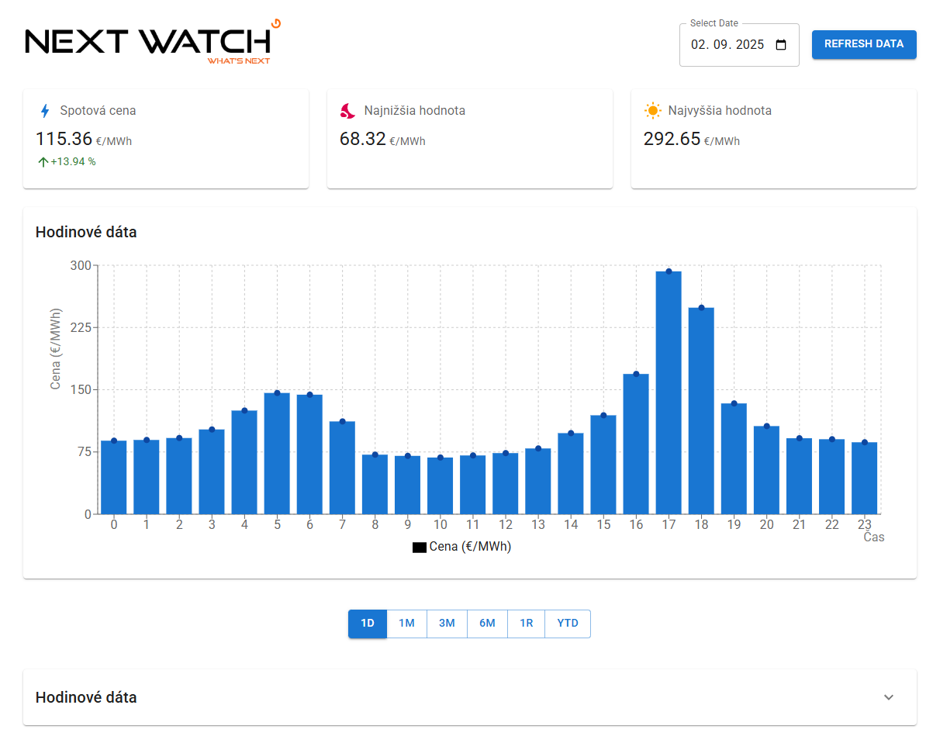Viewport: 933px width, 743px height.
Task: Click the tallest bar at hour 17
Action: click(x=669, y=388)
